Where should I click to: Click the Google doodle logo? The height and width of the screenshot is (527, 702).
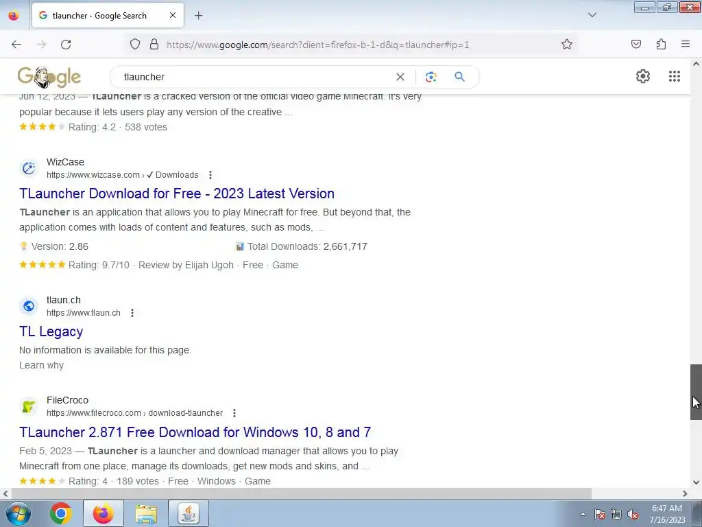49,77
